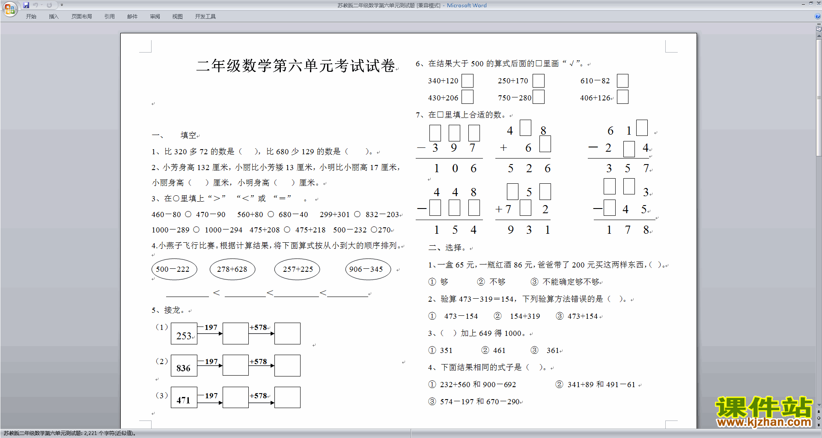Screen dimensions: 822x438
Task: Customize the Quick Access Toolbar dropdown
Action: [62, 5]
